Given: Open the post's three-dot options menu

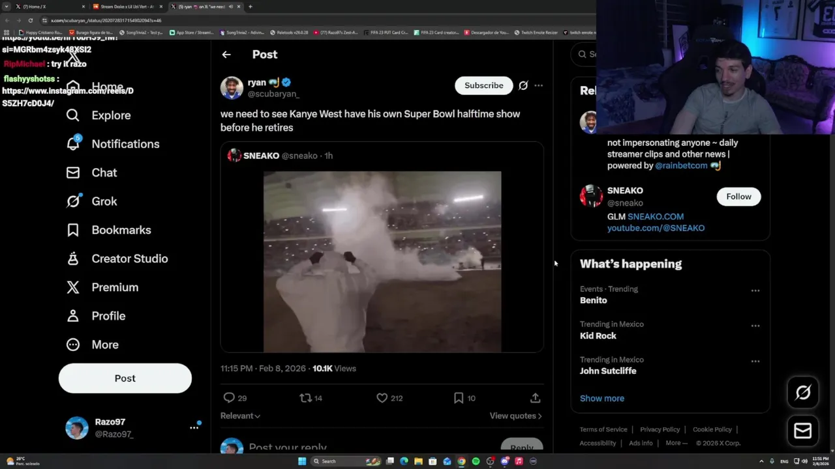Looking at the screenshot, I should [538, 85].
